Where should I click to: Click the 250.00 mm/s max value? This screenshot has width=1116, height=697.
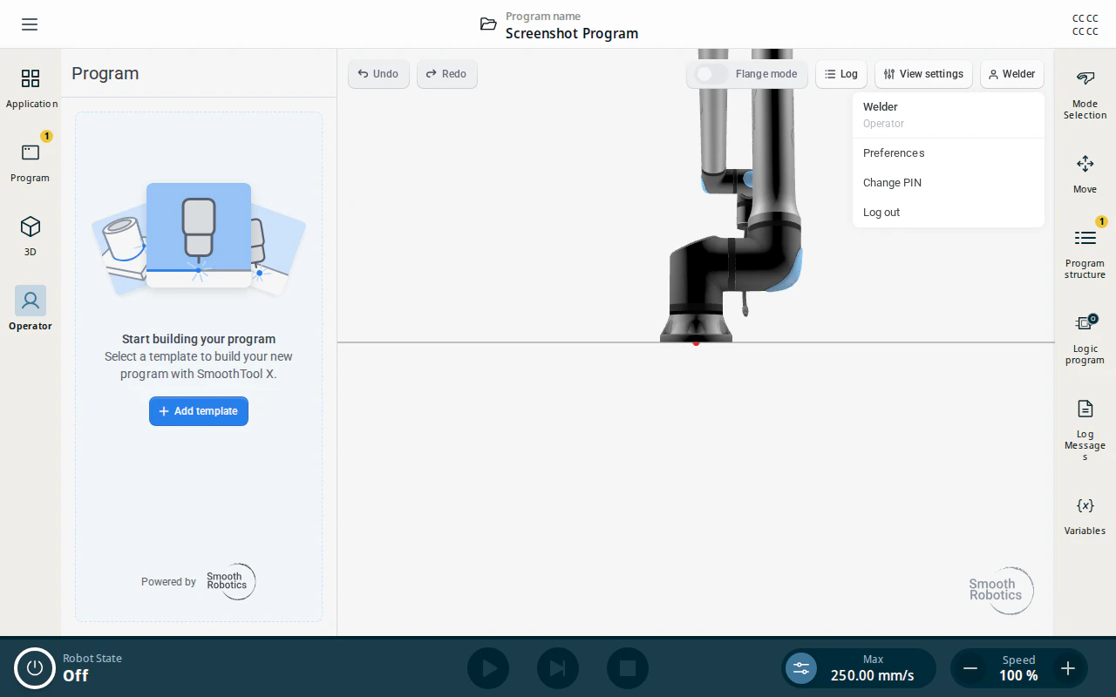pyautogui.click(x=873, y=675)
